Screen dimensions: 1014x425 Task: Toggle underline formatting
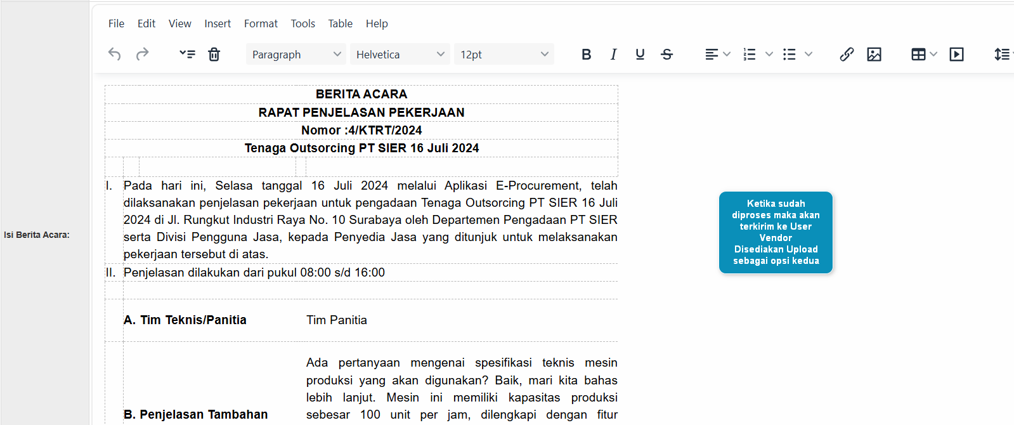[x=640, y=55]
